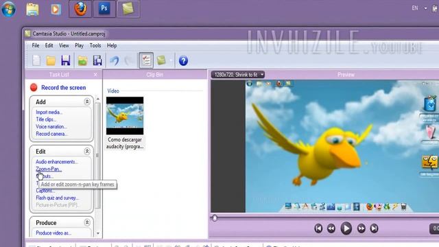Click the Produce video filmstrip-disk icon
Image resolution: width=439 pixels, height=247 pixels.
[x=97, y=60]
